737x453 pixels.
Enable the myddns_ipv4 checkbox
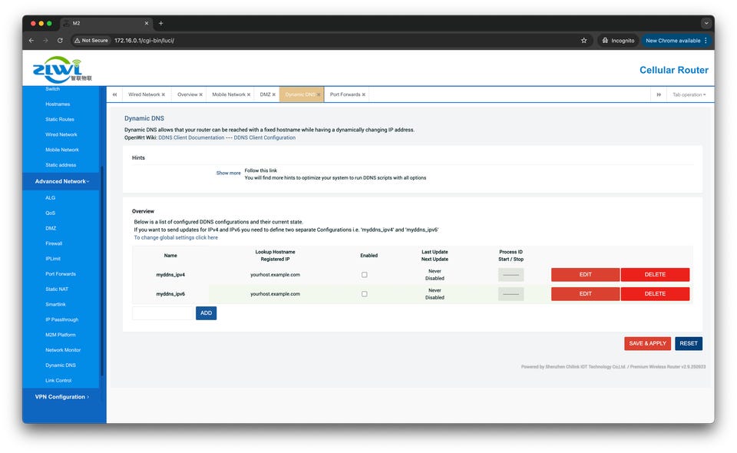click(364, 275)
